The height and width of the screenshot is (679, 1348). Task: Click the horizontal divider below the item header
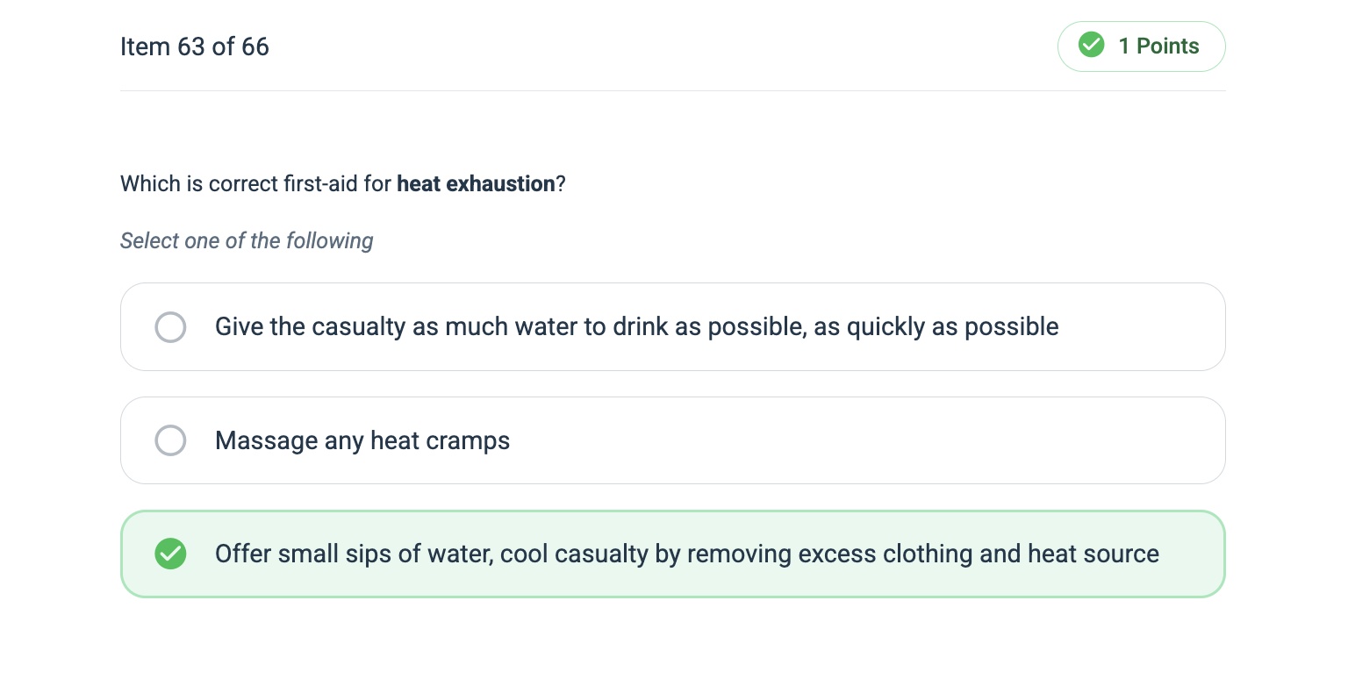click(x=672, y=90)
